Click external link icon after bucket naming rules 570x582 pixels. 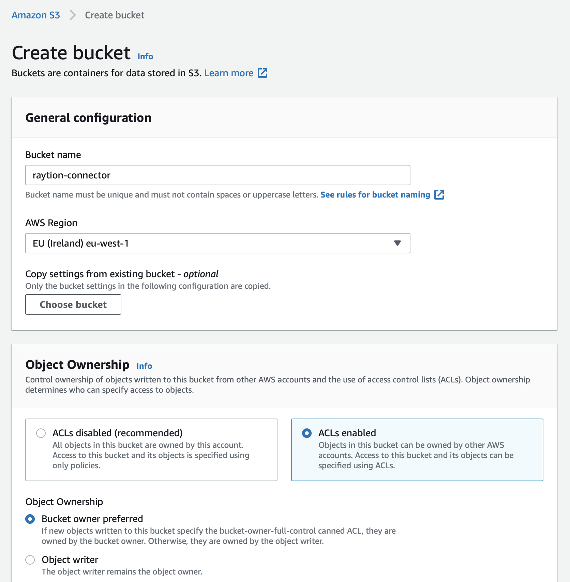coord(440,194)
